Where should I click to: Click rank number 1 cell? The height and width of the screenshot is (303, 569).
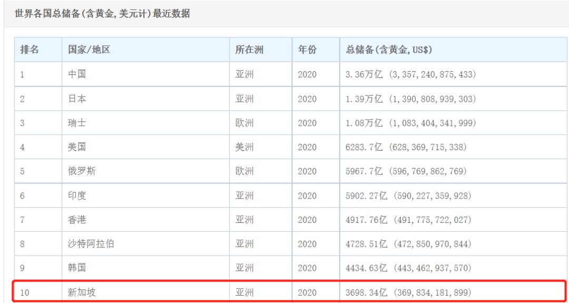pos(38,74)
